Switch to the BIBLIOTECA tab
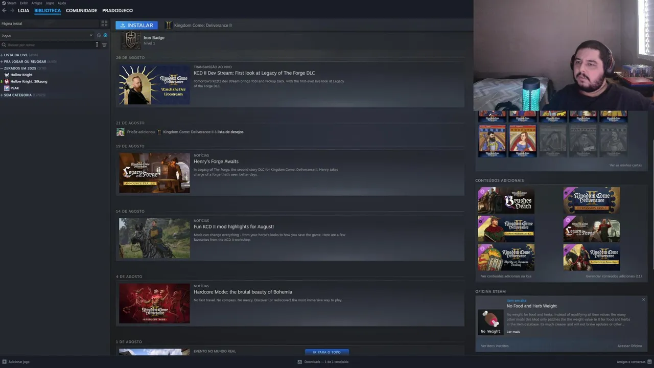654x368 pixels. (48, 10)
